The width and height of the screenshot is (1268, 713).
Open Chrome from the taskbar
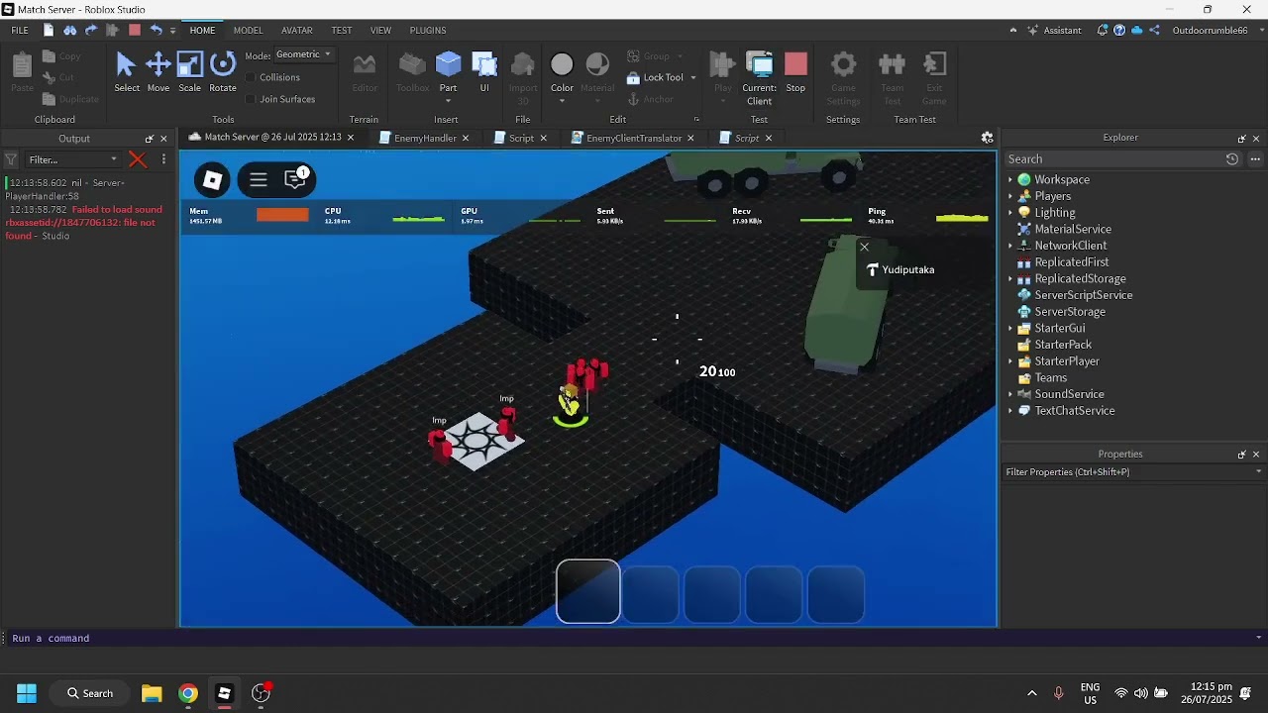(x=188, y=693)
